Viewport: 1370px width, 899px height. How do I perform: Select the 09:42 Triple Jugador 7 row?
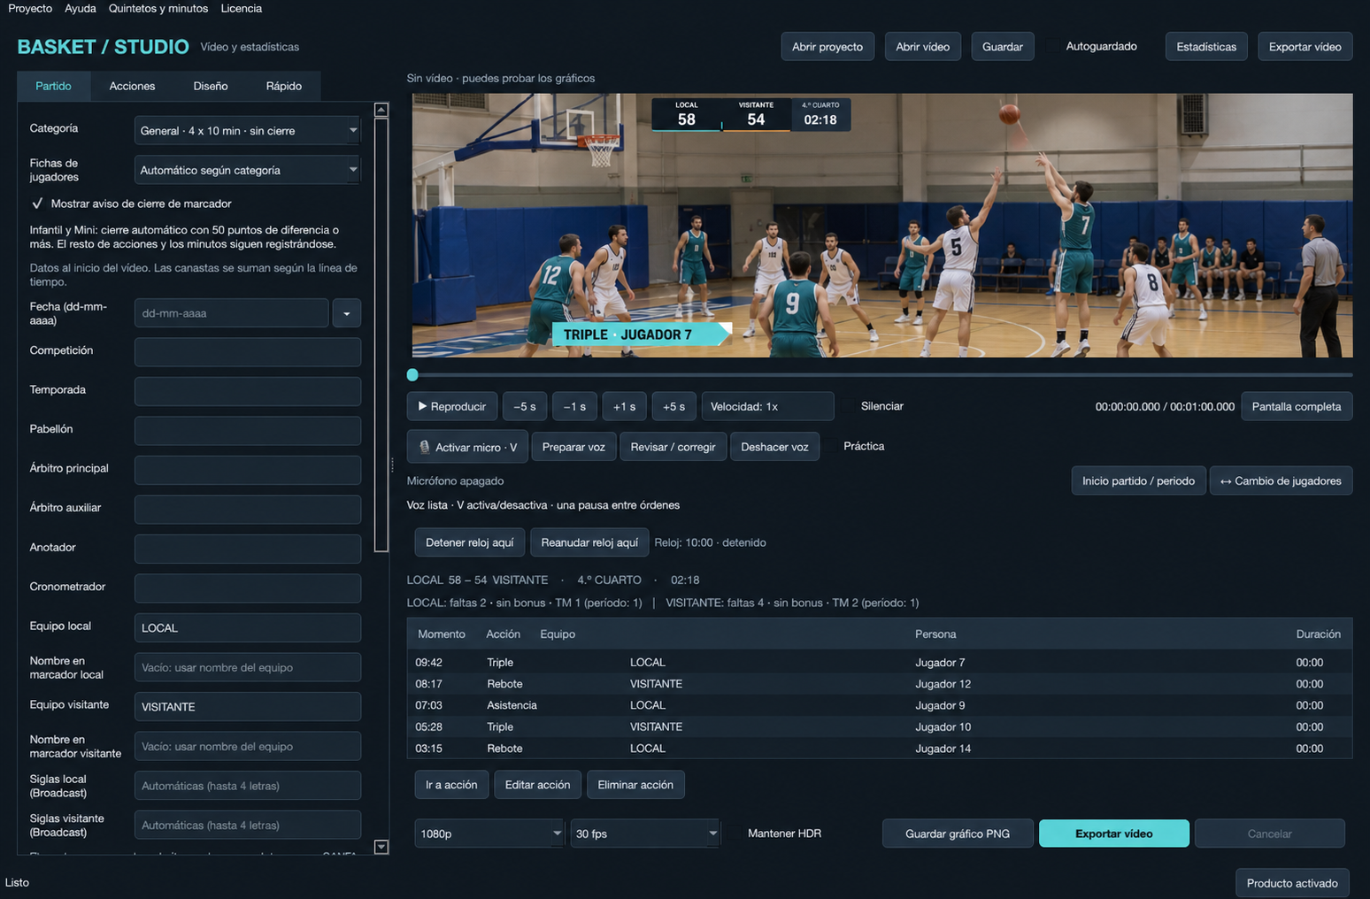[880, 662]
